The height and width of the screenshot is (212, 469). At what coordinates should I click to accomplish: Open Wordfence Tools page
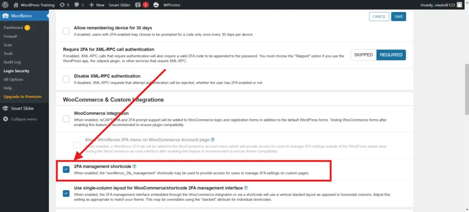pos(8,54)
